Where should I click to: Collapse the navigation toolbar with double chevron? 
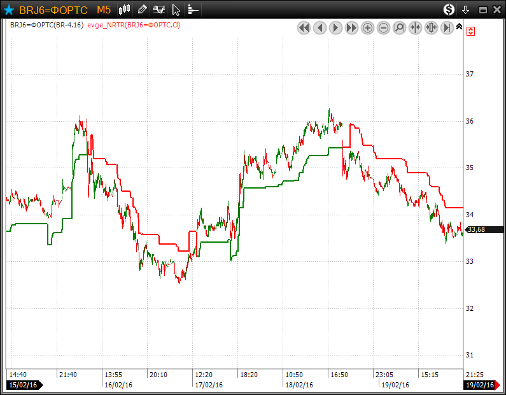pos(460,25)
